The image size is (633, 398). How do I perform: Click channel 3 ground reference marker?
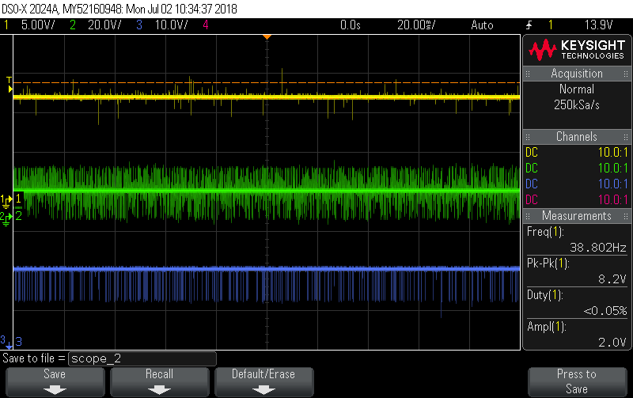click(x=6, y=342)
